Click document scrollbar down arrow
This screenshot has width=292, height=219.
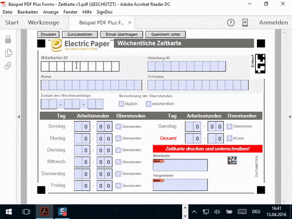coord(284,201)
